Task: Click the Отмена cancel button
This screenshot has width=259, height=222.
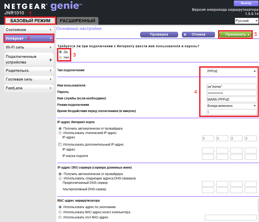Action: [198, 34]
